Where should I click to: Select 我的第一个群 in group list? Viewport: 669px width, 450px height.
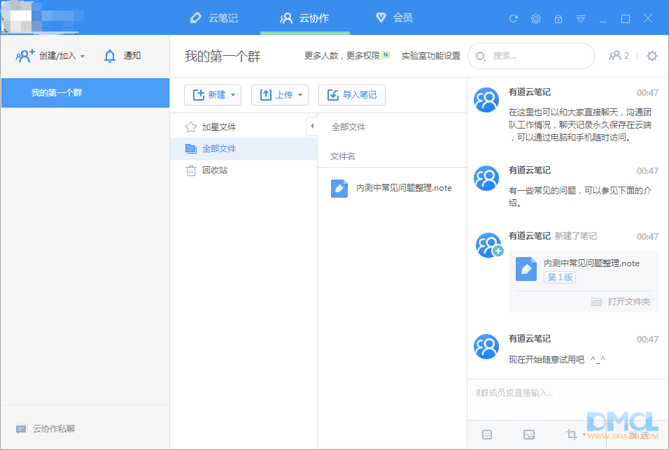85,93
